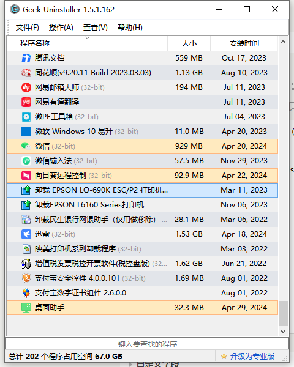Click the Oct 17, 2023 date cell
Viewport: 294px width, 367px height.
pos(244,58)
